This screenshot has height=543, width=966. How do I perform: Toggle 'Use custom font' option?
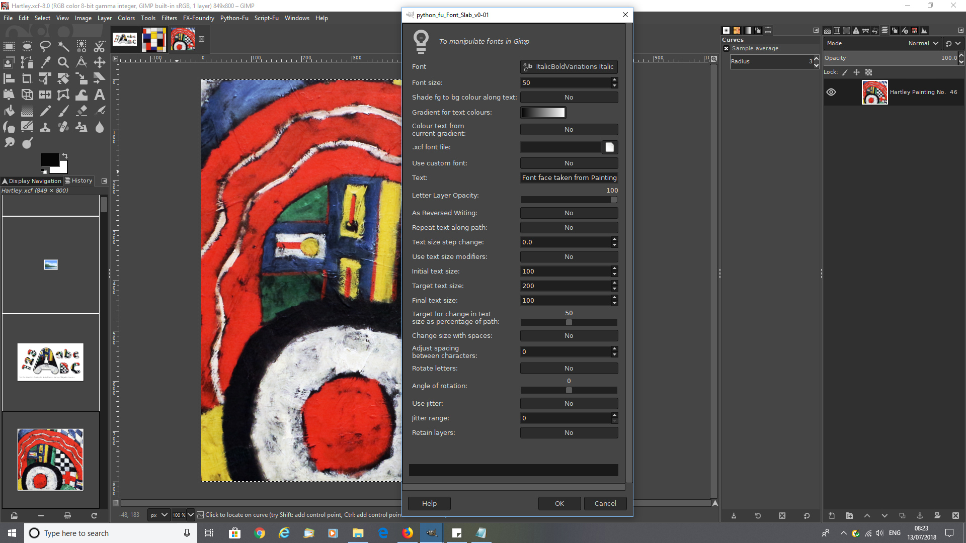click(569, 163)
